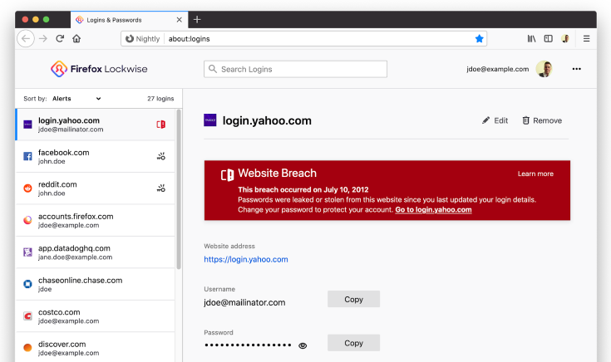Screen dimensions: 611x362
Task: Reveal password with the eye icon
Action: tap(303, 345)
